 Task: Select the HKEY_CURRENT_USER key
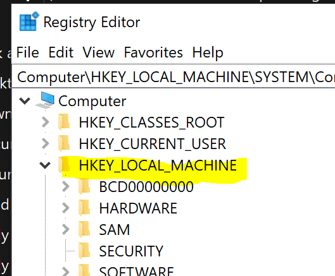point(153,144)
